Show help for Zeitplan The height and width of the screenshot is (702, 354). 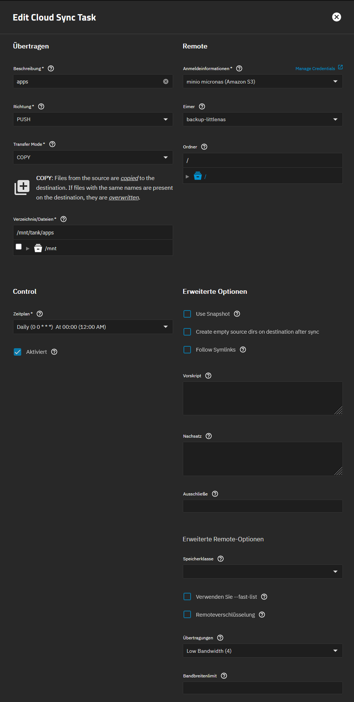tap(40, 314)
